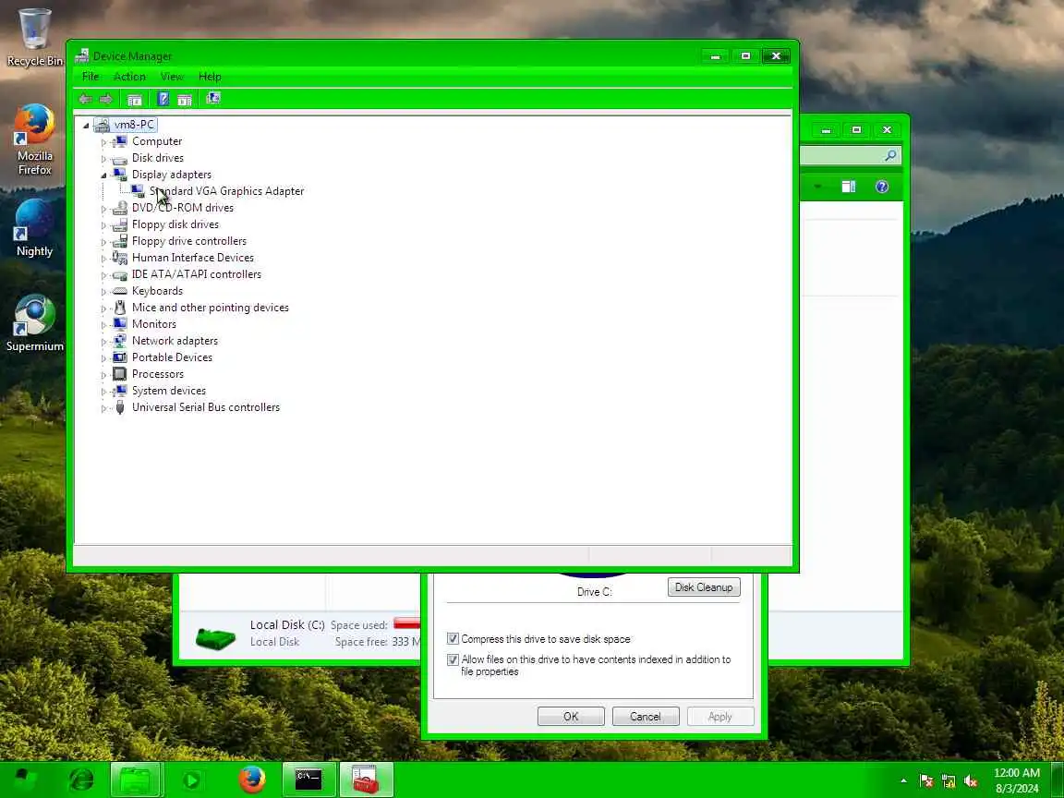The image size is (1064, 798).
Task: Expand the Disk drives category arrow
Action: [103, 159]
